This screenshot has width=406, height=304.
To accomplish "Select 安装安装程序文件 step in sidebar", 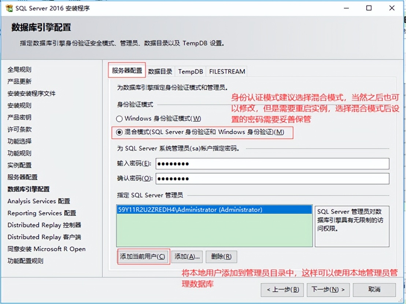I will tap(32, 94).
